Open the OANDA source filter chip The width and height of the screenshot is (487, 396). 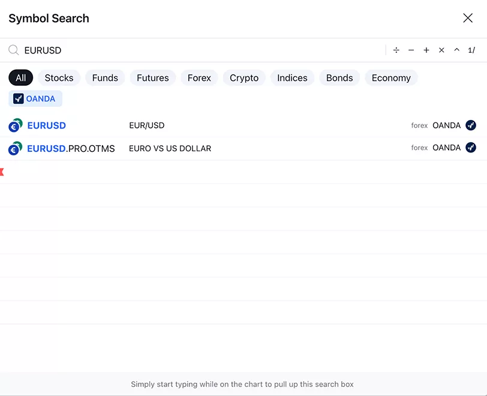35,99
